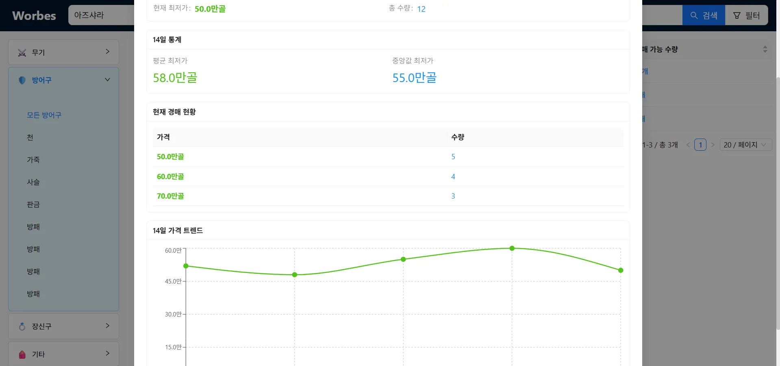Select page 1 in pagination
The height and width of the screenshot is (366, 780).
(x=700, y=145)
